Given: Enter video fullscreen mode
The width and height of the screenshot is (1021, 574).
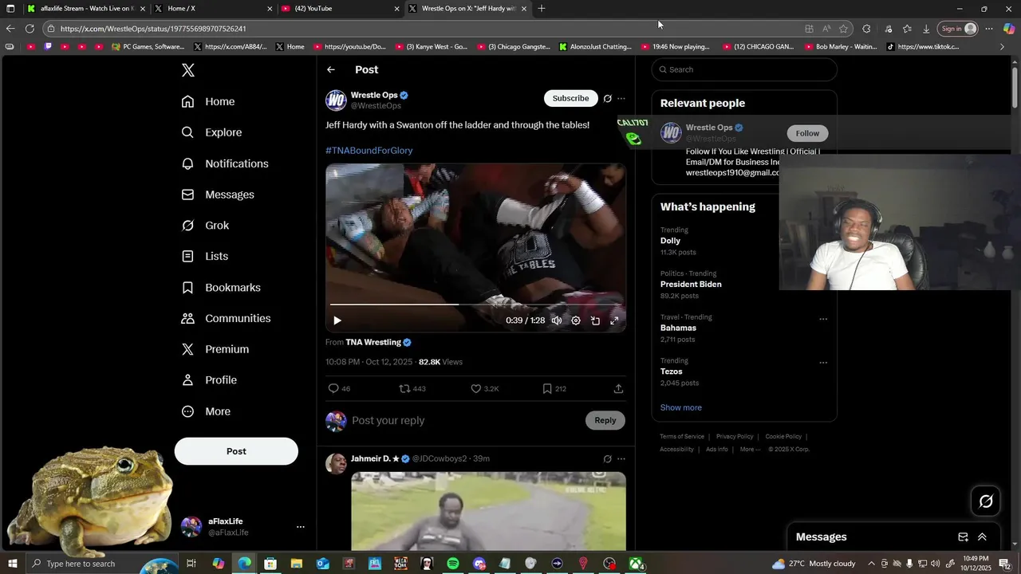Looking at the screenshot, I should tap(614, 320).
